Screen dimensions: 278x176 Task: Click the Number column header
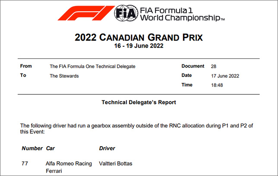click(x=32, y=148)
